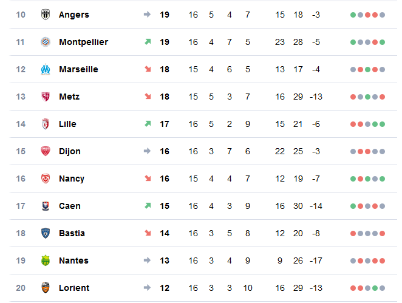Open the Marseille team page
The width and height of the screenshot is (402, 303).
[78, 69]
